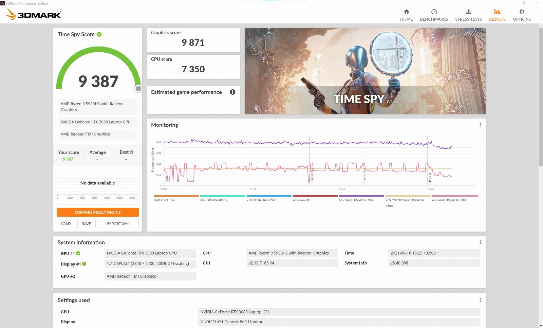This screenshot has height=328, width=543.
Task: Click the Time value 2021-06-18 16:23
Action: pos(434,253)
